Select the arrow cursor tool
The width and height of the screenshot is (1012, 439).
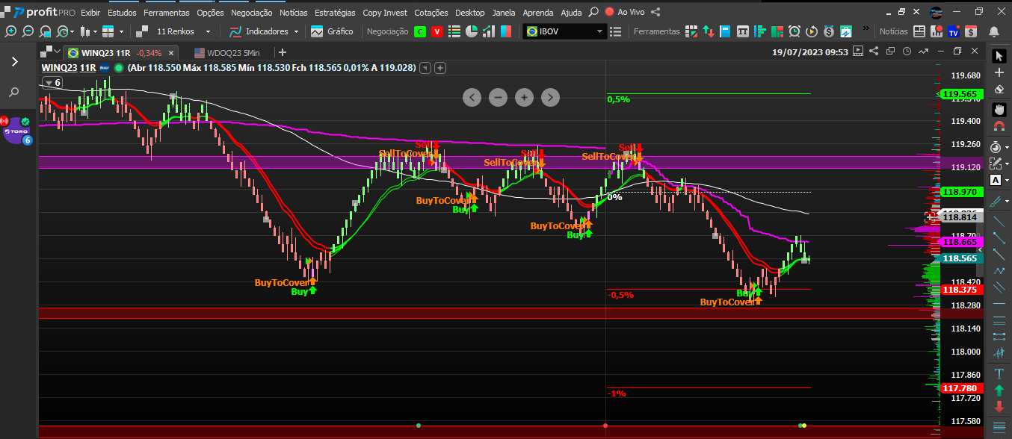click(999, 57)
